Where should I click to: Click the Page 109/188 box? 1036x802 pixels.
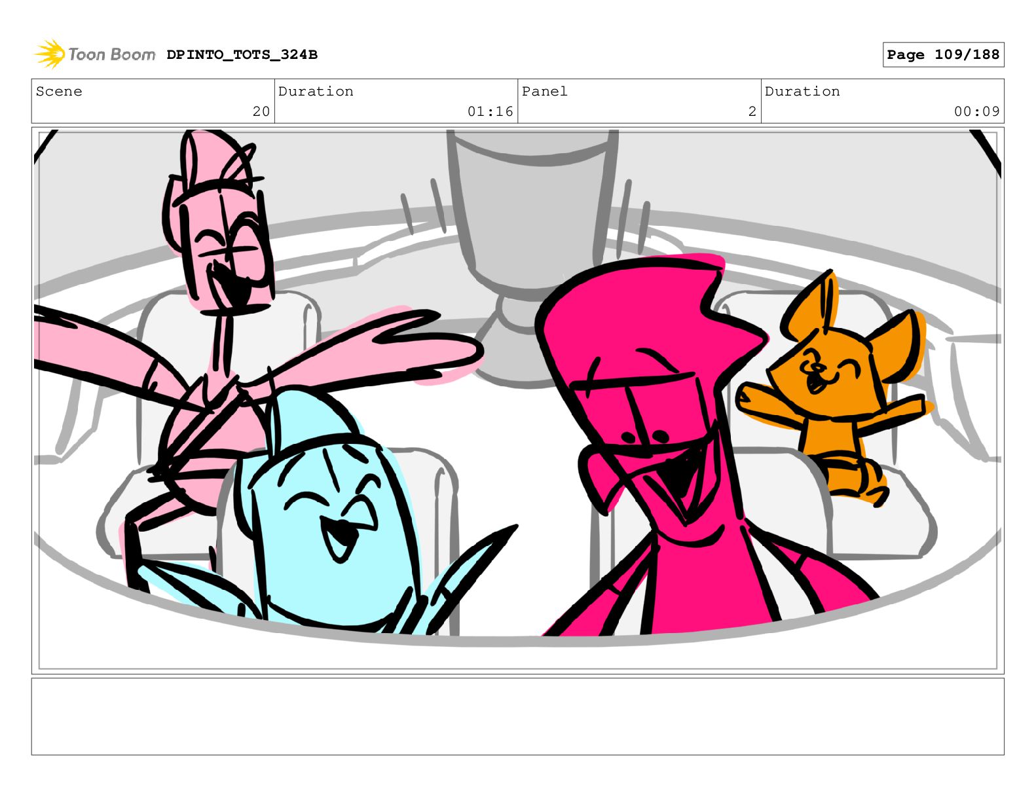point(943,55)
